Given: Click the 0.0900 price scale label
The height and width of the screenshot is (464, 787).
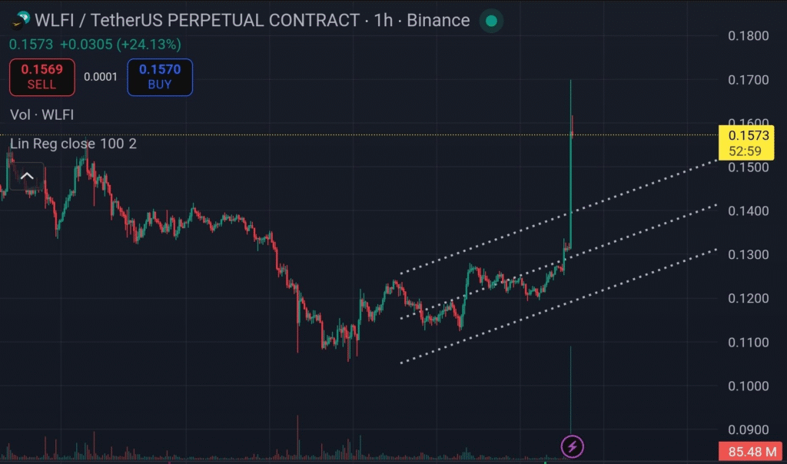Looking at the screenshot, I should click(747, 429).
